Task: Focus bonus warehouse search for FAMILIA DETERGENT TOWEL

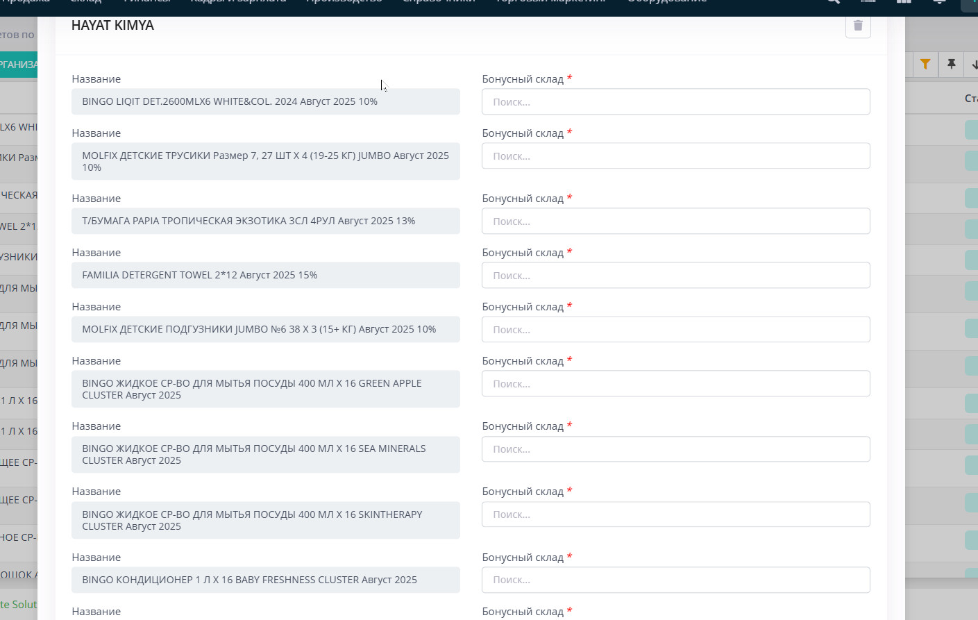Action: pyautogui.click(x=676, y=275)
